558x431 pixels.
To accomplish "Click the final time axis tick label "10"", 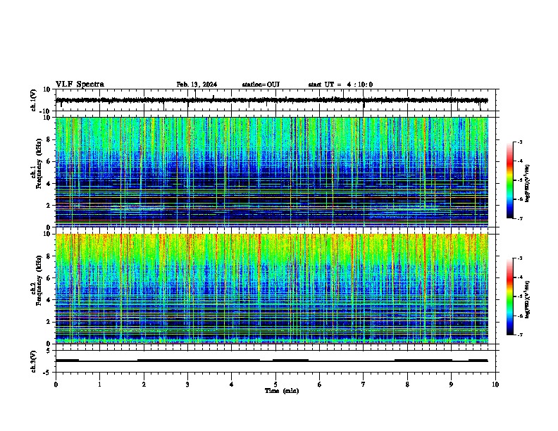I will tap(495, 385).
